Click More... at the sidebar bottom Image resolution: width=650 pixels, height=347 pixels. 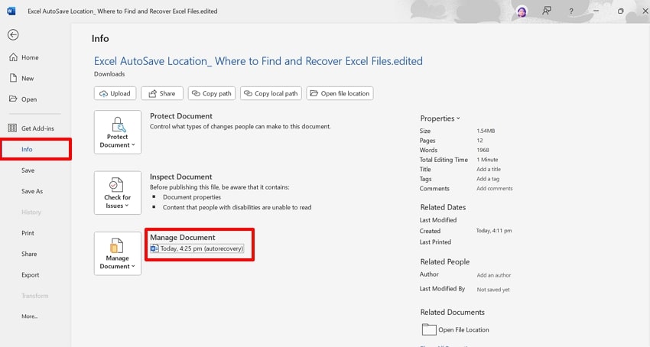[x=29, y=316]
